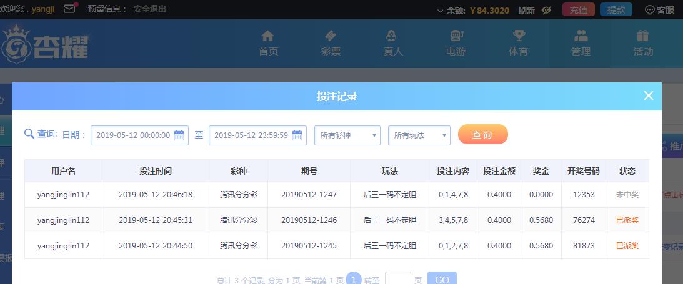Expand the 所有彩种 dropdown
Viewport: 683px width, 284px height.
[347, 135]
